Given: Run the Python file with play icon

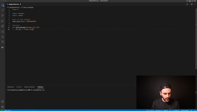Looking at the screenshot, I should pyautogui.click(x=187, y=4).
